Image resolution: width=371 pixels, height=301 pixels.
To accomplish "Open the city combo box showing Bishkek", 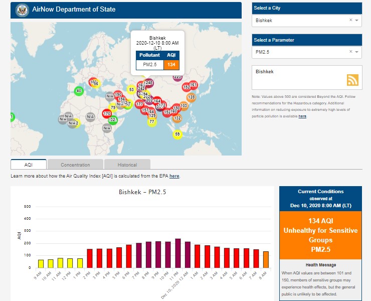I will point(301,21).
